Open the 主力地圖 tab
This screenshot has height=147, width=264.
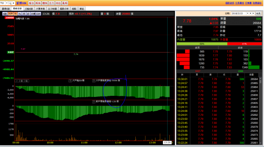pyautogui.click(x=52, y=9)
